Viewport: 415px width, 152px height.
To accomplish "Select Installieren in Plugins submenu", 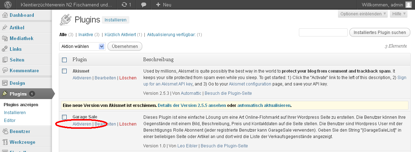I will tap(15, 112).
